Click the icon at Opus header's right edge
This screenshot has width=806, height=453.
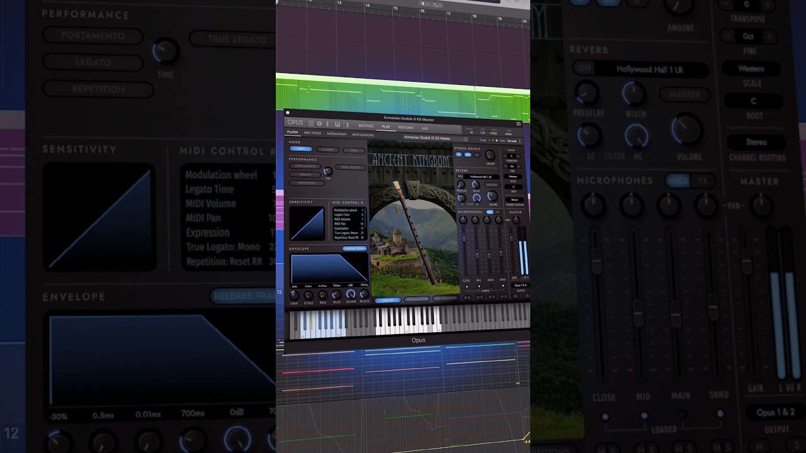518,124
